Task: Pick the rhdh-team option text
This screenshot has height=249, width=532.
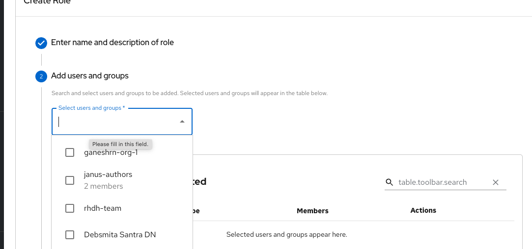Action: (103, 208)
